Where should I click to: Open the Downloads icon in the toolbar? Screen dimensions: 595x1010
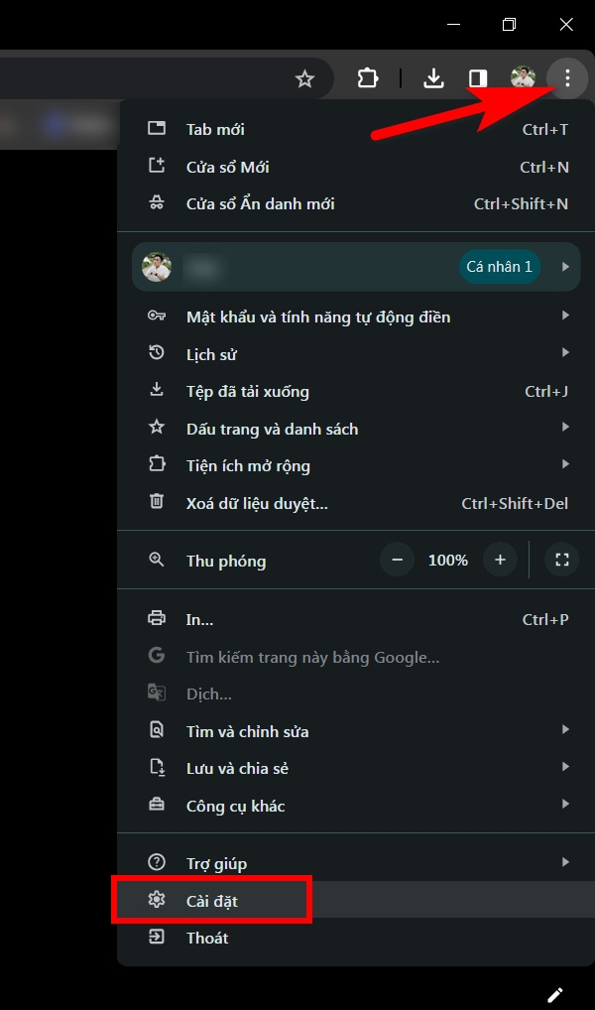pyautogui.click(x=433, y=77)
